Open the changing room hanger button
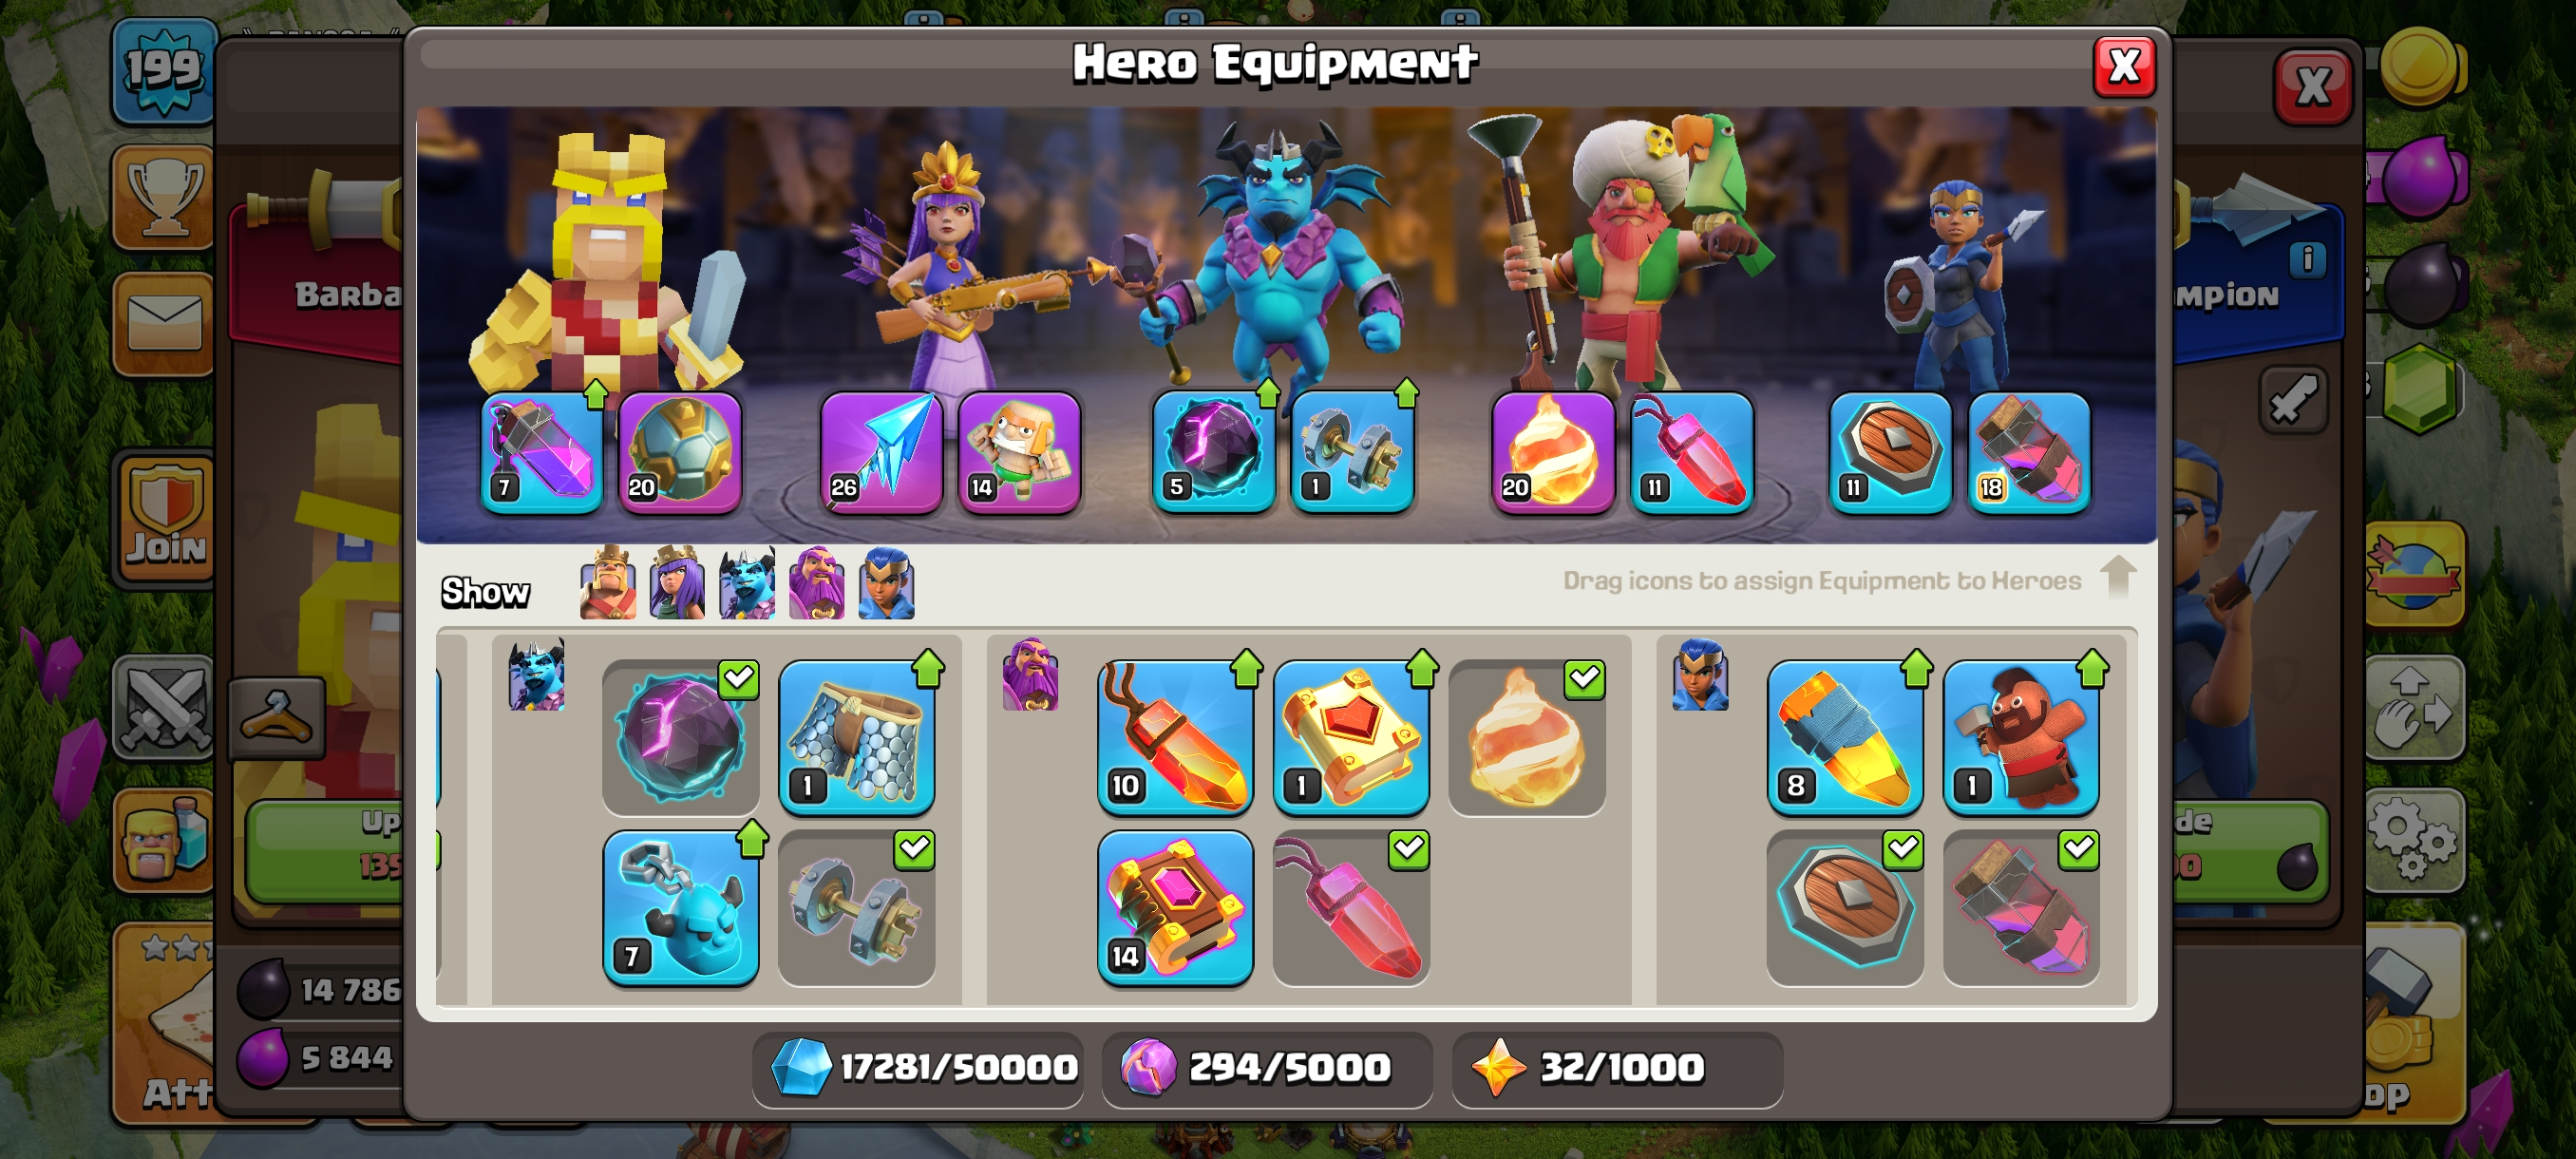Screen dimensions: 2576x1159 pyautogui.click(x=277, y=716)
